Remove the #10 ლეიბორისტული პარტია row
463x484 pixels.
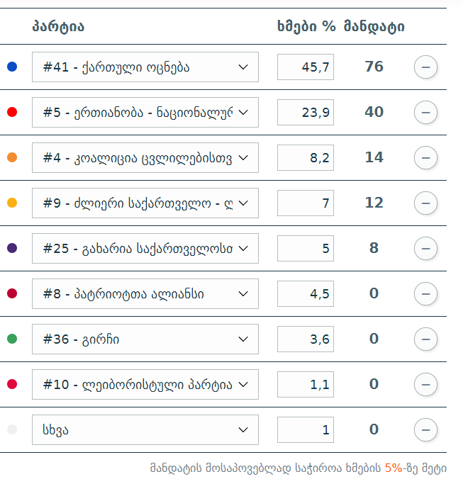click(425, 385)
